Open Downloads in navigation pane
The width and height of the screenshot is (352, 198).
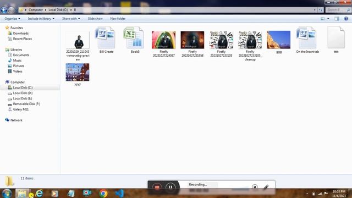(21, 33)
